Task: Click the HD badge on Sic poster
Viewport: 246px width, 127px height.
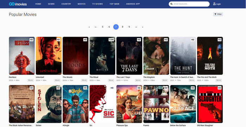Action: click(112, 88)
